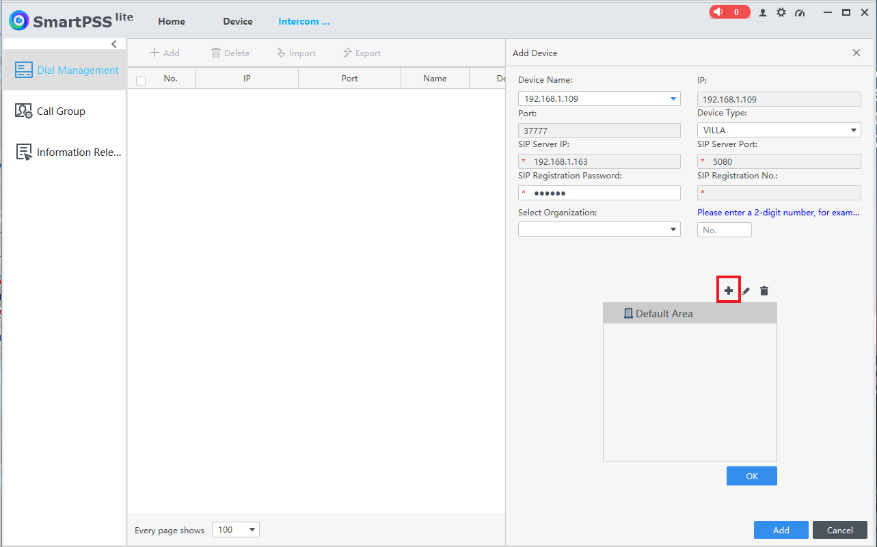The image size is (877, 547).
Task: Check the select-all checkbox in table header
Action: (x=141, y=80)
